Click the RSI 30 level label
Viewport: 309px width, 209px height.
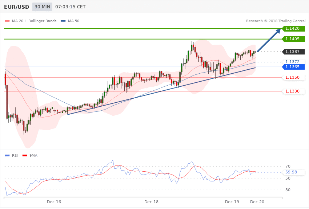288,190
